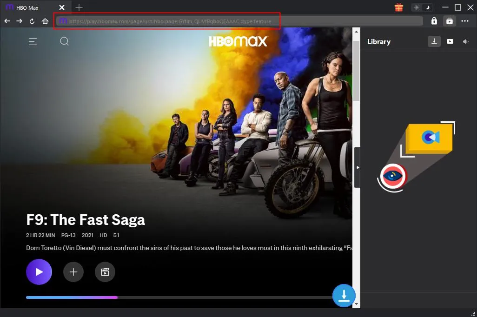Open the HBO Max hamburger menu

(x=33, y=41)
